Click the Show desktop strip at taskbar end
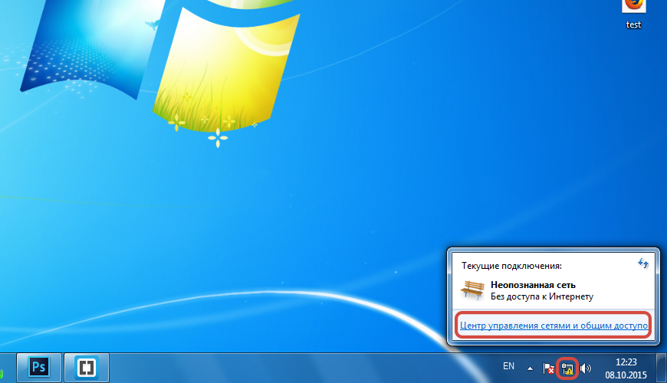This screenshot has width=667, height=383. pos(662,368)
